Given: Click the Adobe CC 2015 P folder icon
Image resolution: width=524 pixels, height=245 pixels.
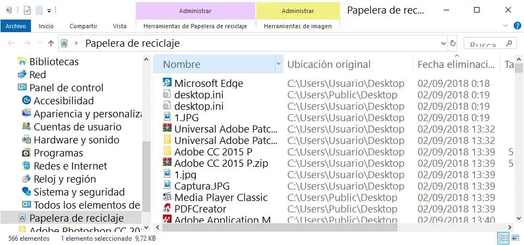Looking at the screenshot, I should [x=167, y=152].
